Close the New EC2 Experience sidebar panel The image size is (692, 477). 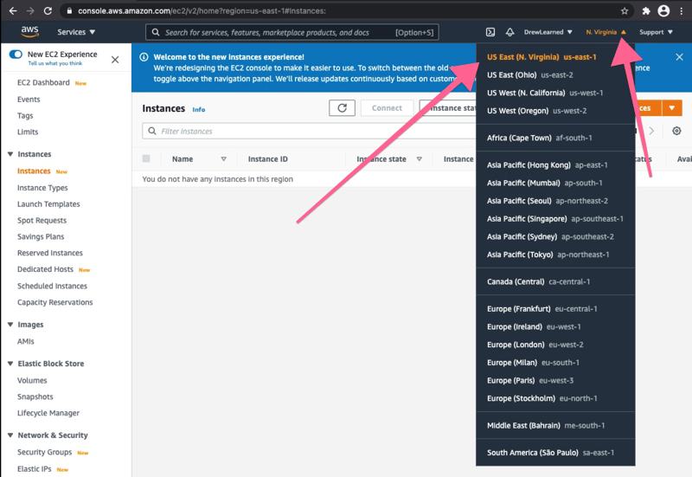115,59
